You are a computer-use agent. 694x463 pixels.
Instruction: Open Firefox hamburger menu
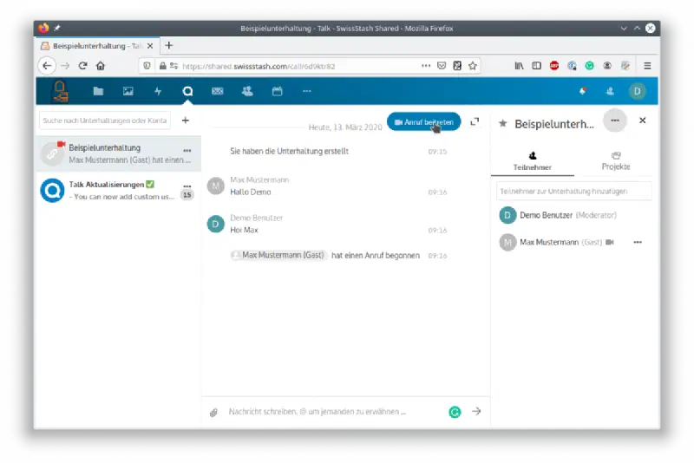[x=647, y=66]
